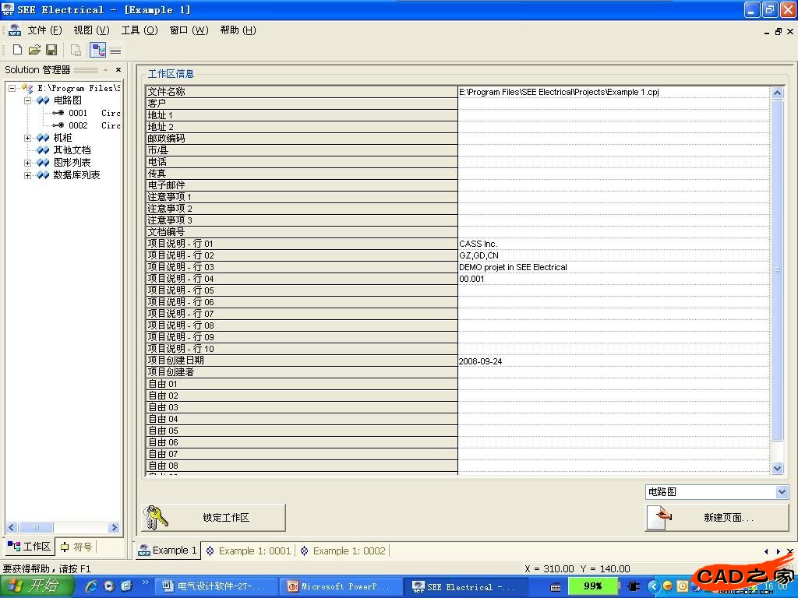This screenshot has width=798, height=598.
Task: Click the 客户 value input cell
Action: (613, 104)
